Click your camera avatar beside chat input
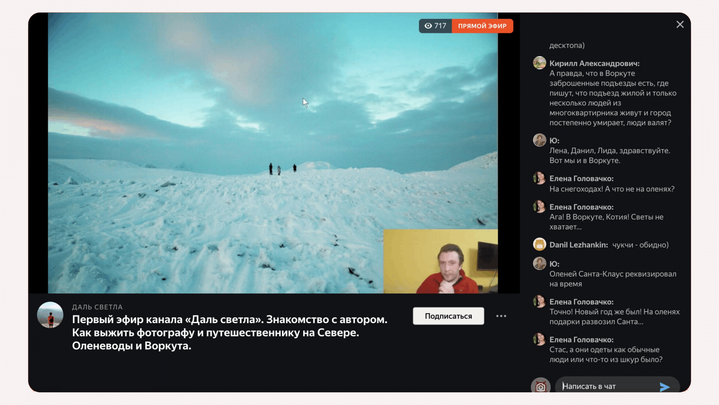This screenshot has width=719, height=405. [541, 386]
